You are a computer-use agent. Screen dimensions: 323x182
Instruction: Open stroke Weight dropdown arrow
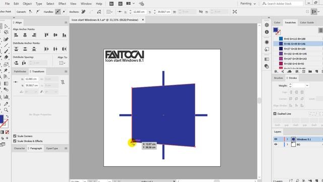(x=307, y=85)
